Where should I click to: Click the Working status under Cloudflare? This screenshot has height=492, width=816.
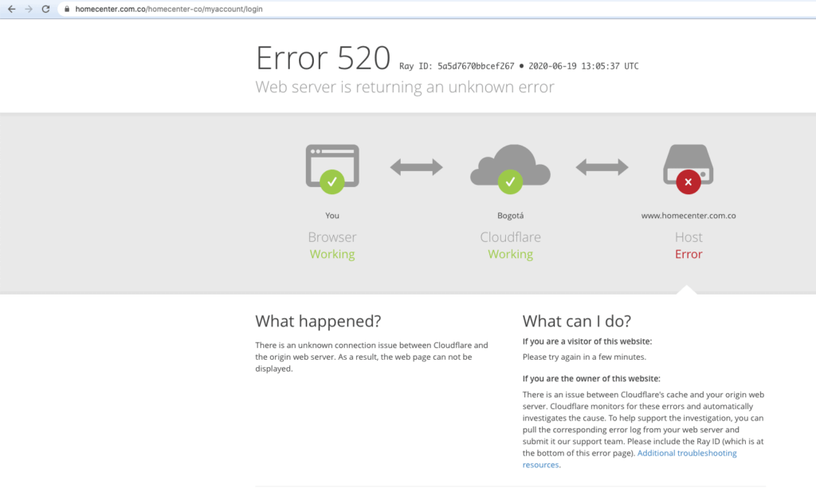[x=510, y=255]
